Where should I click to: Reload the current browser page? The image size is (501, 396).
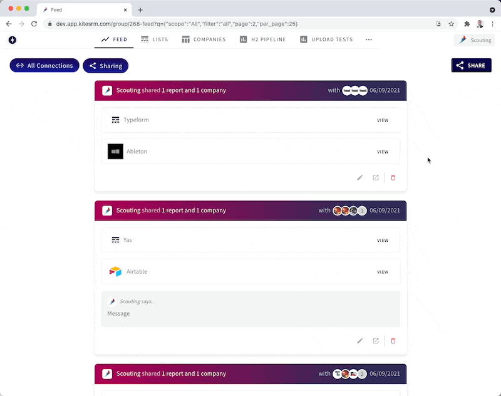click(x=34, y=24)
